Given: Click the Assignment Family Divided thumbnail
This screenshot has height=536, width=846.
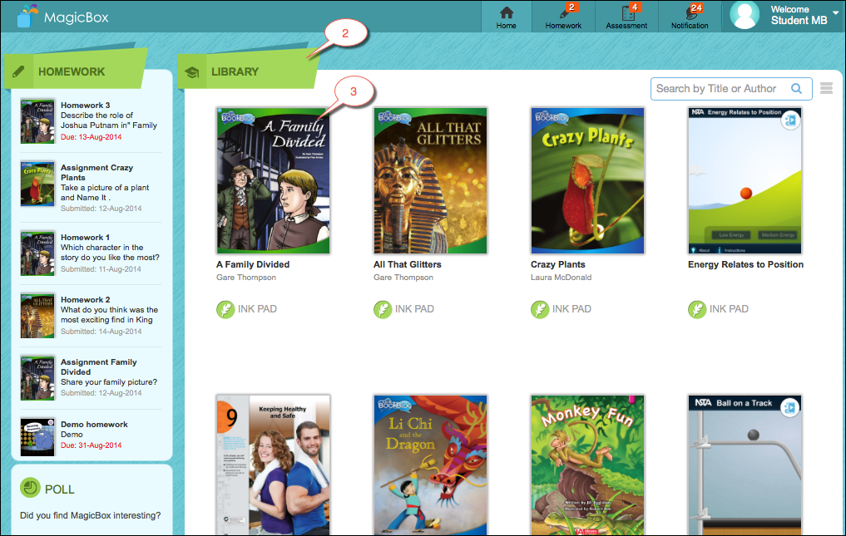Looking at the screenshot, I should (x=37, y=377).
